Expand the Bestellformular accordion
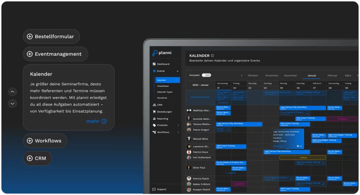Viewport: 360px width, 195px height. [51, 37]
